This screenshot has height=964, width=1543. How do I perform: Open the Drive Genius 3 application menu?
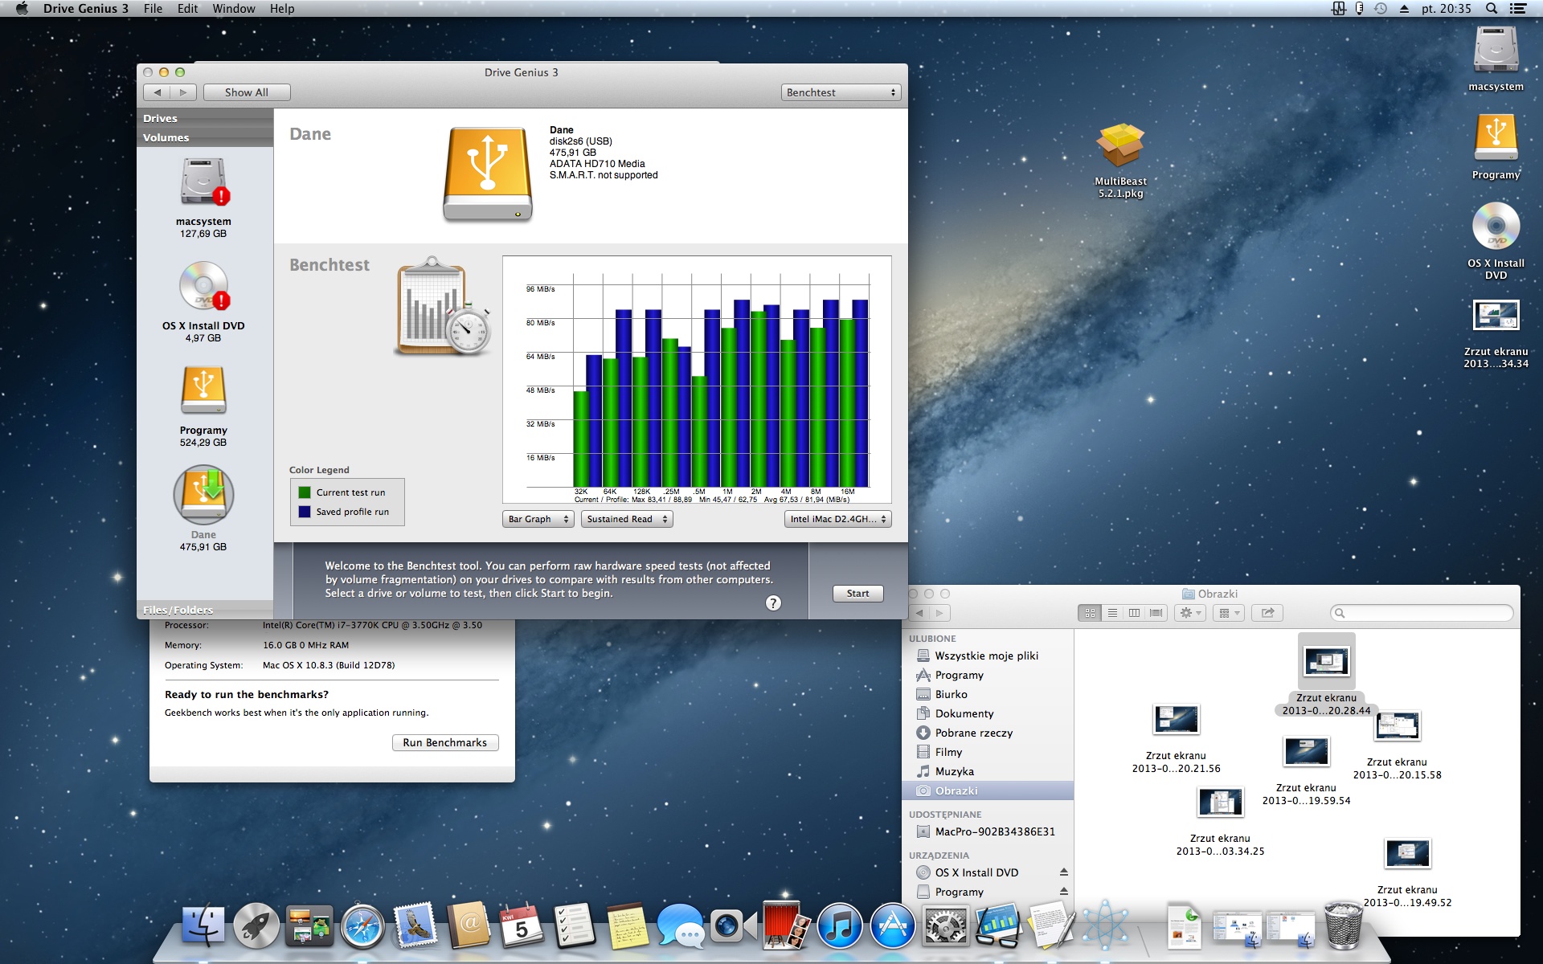[86, 9]
